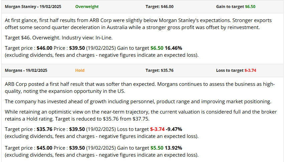Click the green $5.50 gain to target value
This screenshot has height=162, width=285.
pyautogui.click(x=157, y=148)
